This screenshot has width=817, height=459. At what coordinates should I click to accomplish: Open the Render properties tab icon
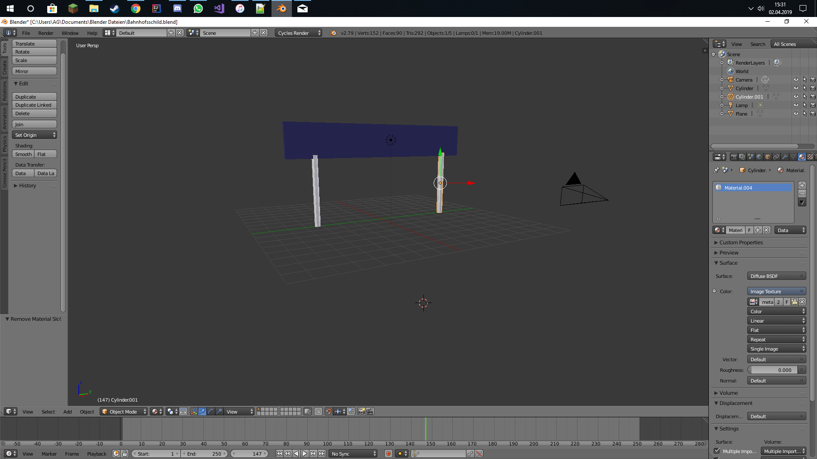coord(734,157)
